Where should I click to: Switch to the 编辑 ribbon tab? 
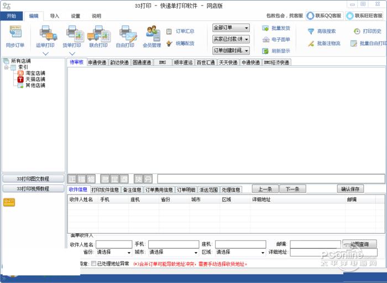(x=34, y=16)
